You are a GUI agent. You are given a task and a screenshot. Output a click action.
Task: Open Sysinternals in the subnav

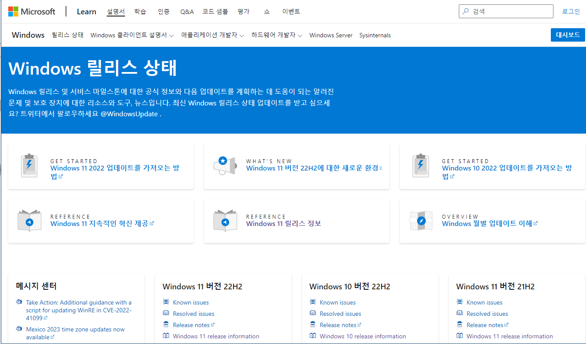click(x=375, y=35)
